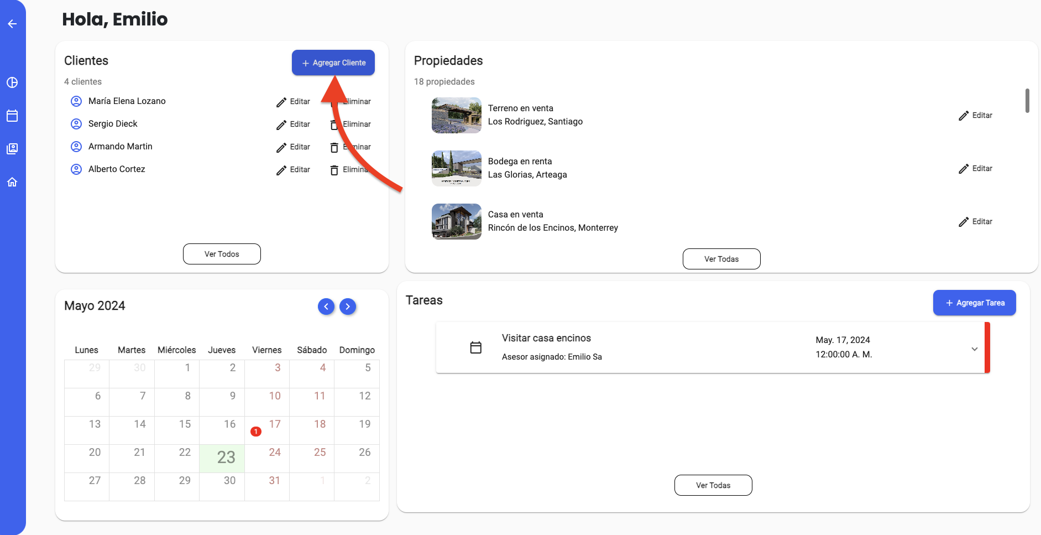Screen dimensions: 1041x535
Task: Click client name Sergio Dieck
Action: coord(113,124)
